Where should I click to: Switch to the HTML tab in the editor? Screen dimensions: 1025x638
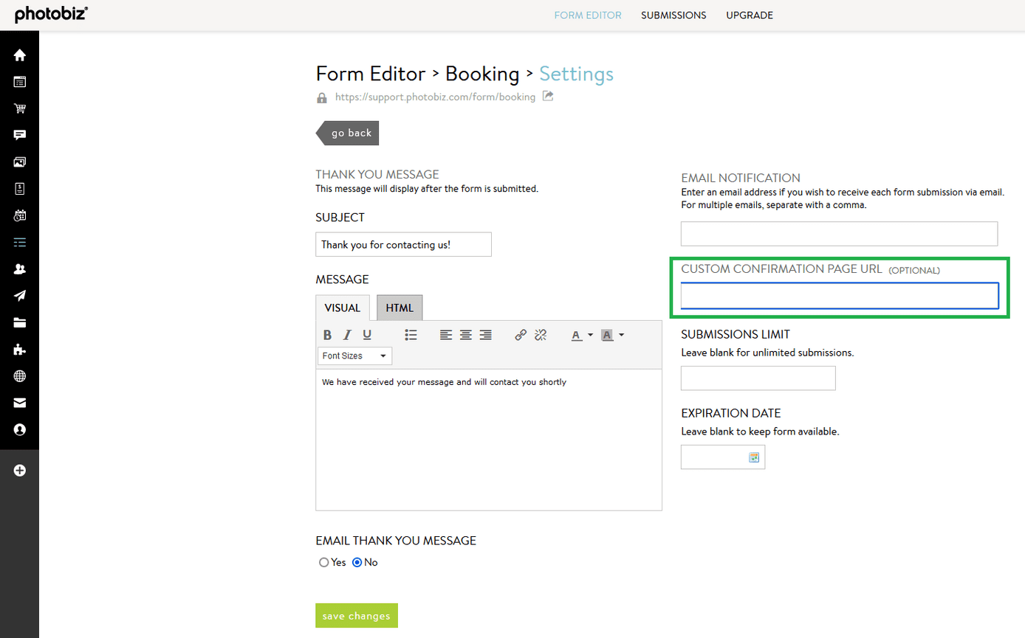pos(399,308)
